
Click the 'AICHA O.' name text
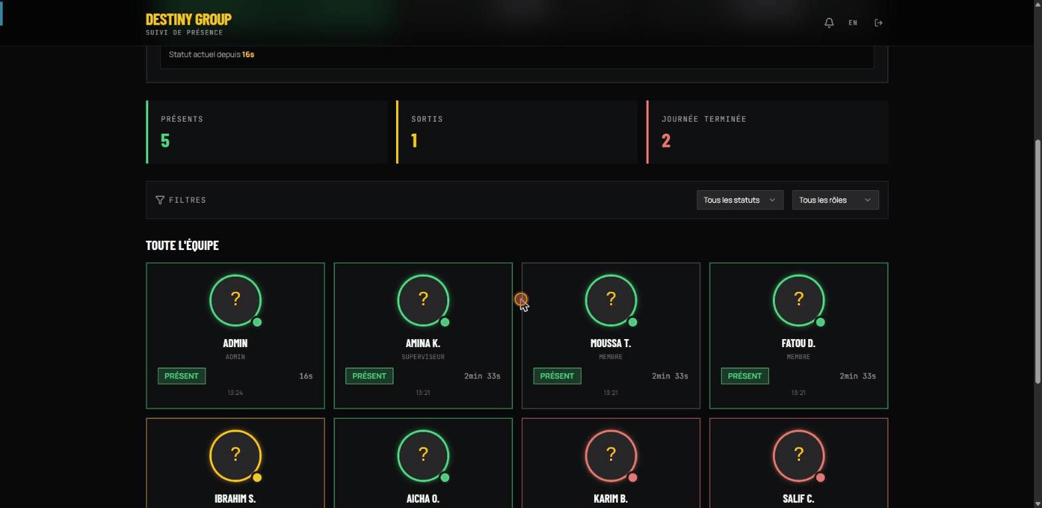[423, 499]
